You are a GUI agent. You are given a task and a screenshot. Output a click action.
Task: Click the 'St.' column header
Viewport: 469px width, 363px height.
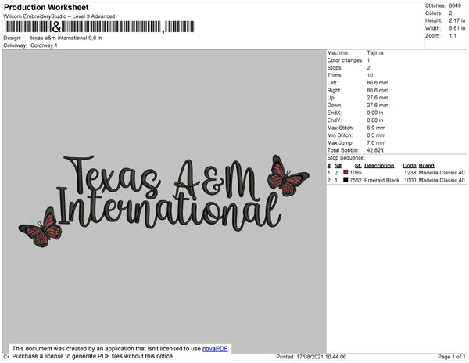(358, 166)
